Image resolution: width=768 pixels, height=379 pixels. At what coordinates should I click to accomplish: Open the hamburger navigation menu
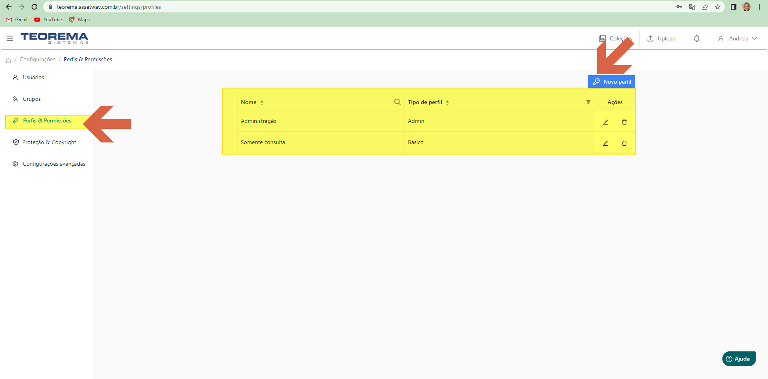(10, 38)
